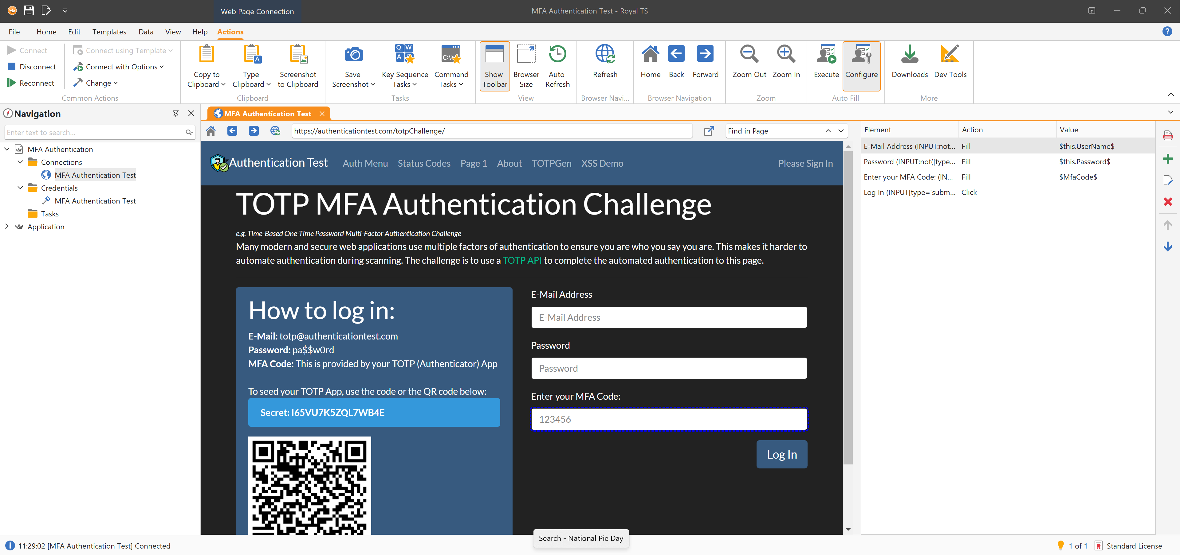This screenshot has width=1180, height=555.
Task: Click the green plus add-mapping icon
Action: [x=1168, y=159]
